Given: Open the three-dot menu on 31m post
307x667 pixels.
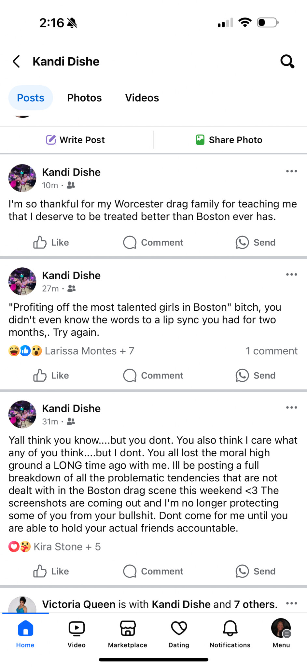Looking at the screenshot, I should (x=291, y=407).
